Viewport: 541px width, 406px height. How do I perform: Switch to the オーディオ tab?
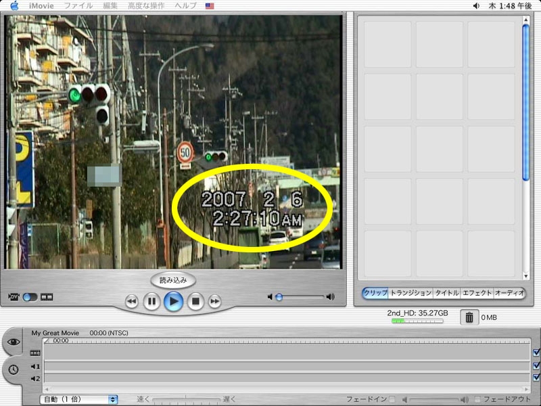tap(510, 293)
